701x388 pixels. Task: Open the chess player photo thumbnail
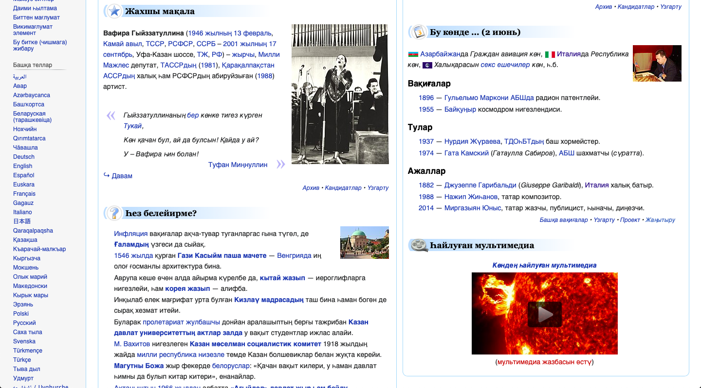pos(657,63)
